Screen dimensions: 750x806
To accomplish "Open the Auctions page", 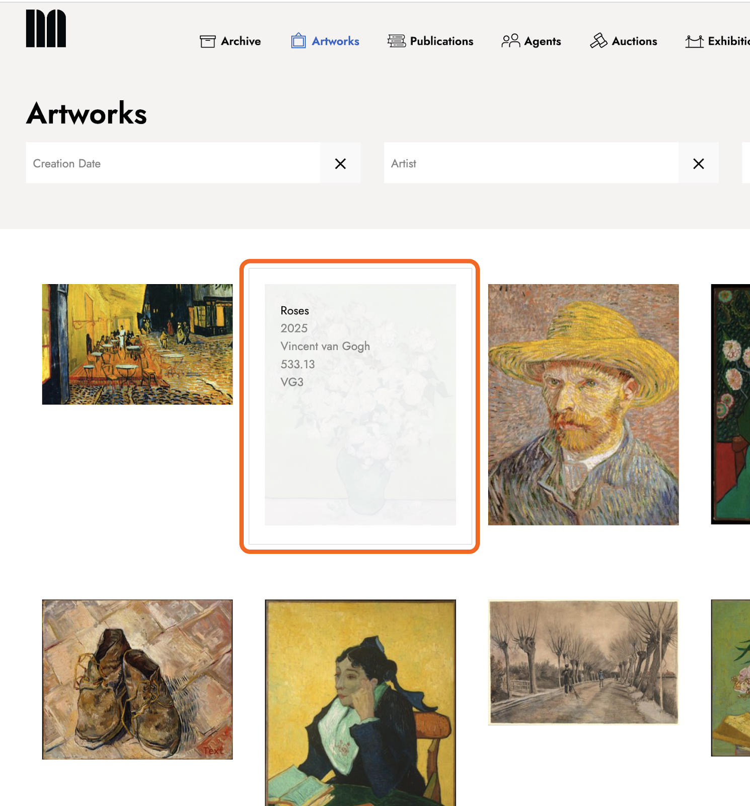I will (624, 41).
